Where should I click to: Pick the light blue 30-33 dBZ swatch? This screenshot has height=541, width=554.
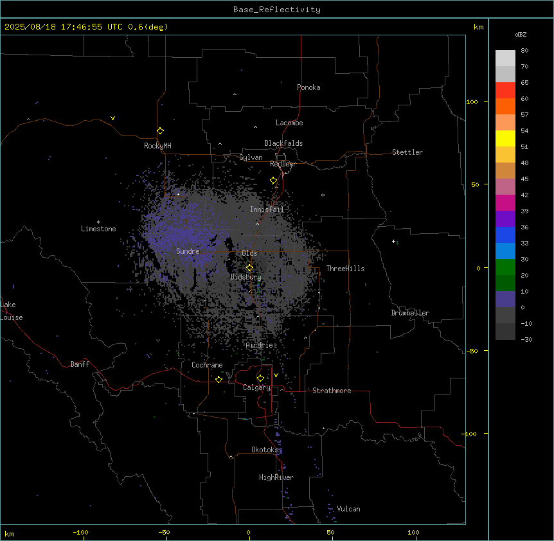pyautogui.click(x=505, y=251)
